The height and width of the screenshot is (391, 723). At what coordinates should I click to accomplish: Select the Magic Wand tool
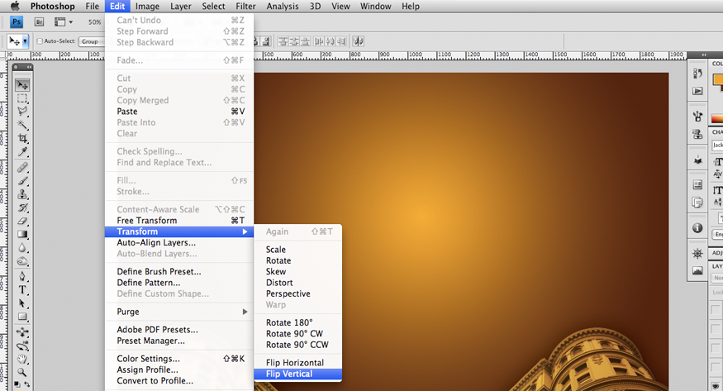click(22, 125)
